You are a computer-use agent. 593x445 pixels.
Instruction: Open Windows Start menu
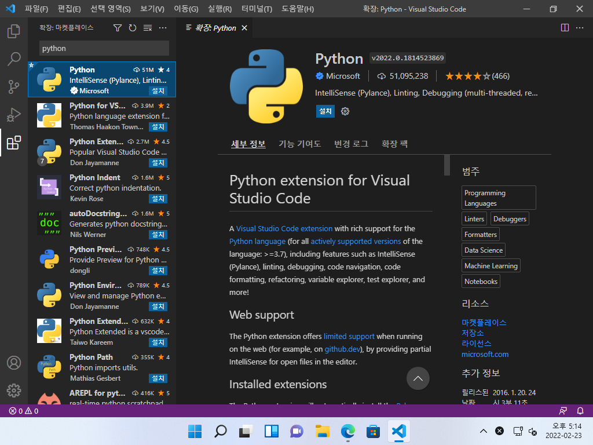195,431
